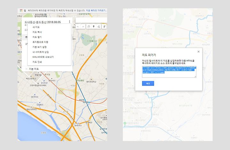Click the '스프링힐스CC' golf course label
Image resolution: width=230 pixels, height=150 pixels.
pos(92,41)
